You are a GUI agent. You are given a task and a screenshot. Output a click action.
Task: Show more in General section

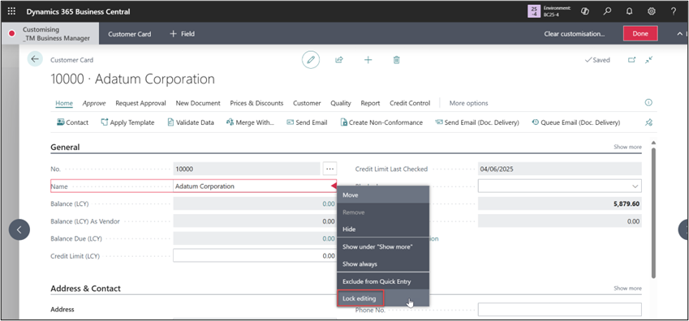coord(627,147)
